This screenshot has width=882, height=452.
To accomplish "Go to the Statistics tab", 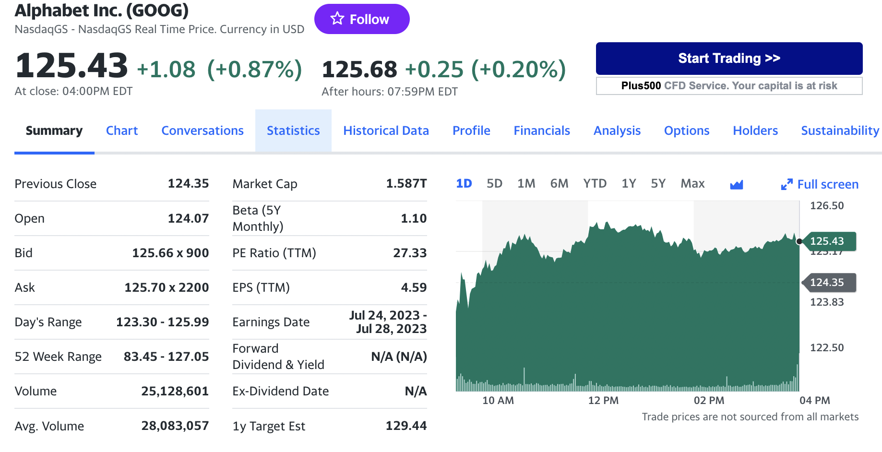I will click(293, 131).
